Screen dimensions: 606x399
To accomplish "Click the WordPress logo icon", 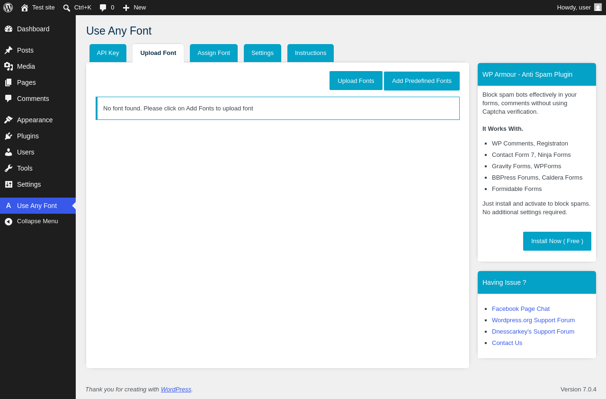I will click(x=8, y=8).
